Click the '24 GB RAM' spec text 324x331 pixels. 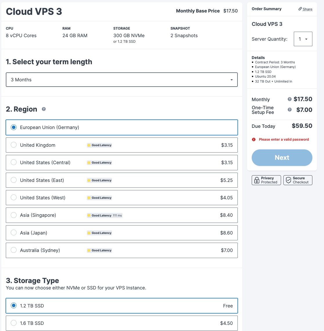coord(75,36)
